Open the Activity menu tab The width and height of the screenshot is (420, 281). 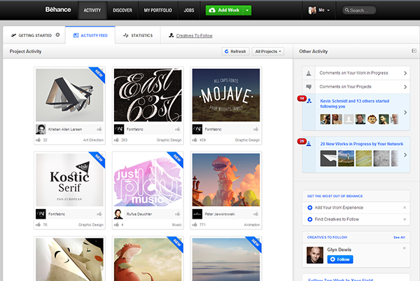[92, 11]
